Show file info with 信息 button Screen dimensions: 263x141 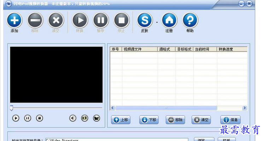[230, 120]
